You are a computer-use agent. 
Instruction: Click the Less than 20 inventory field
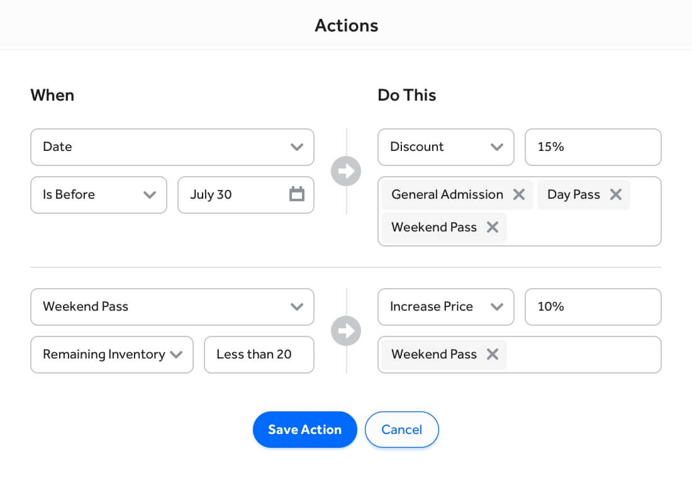(x=259, y=354)
